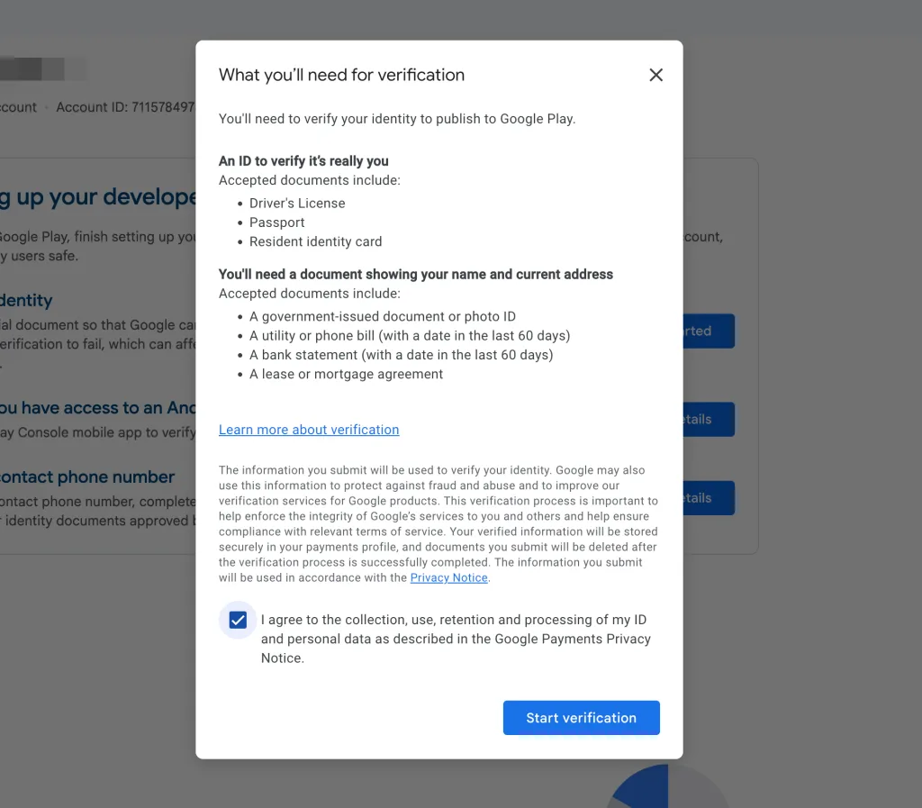Click the utility or phone bill list item

[410, 335]
